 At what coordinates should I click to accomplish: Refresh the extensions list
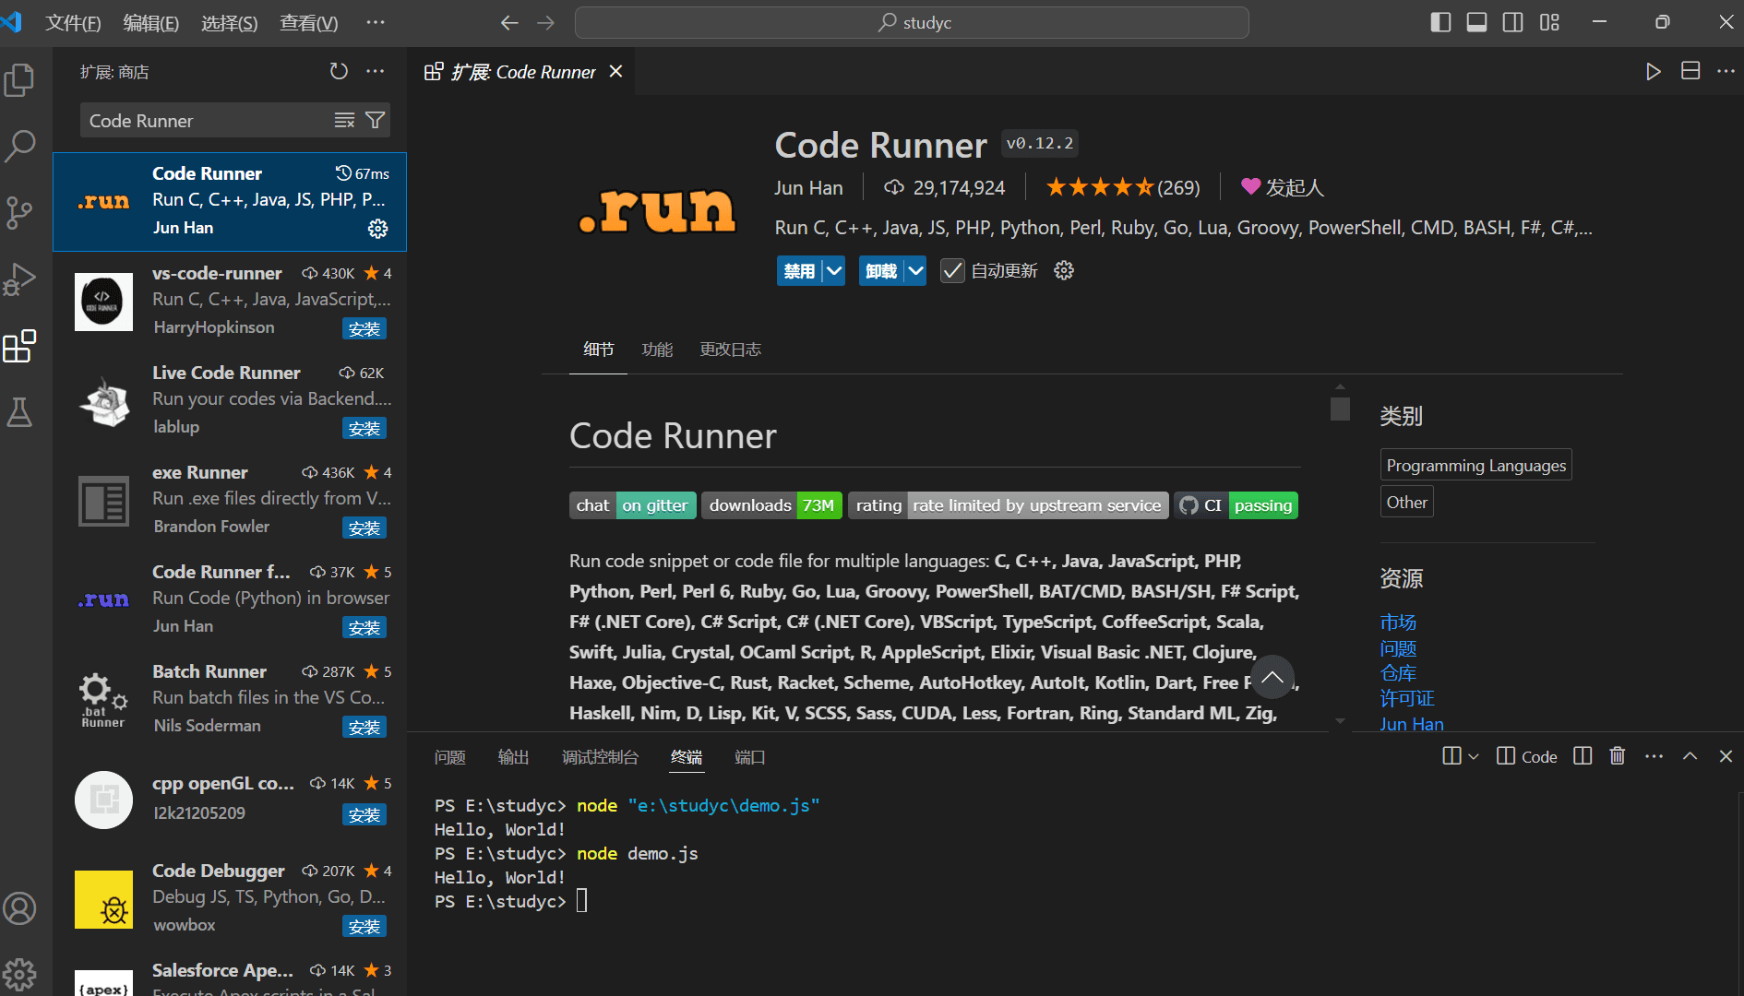point(339,71)
